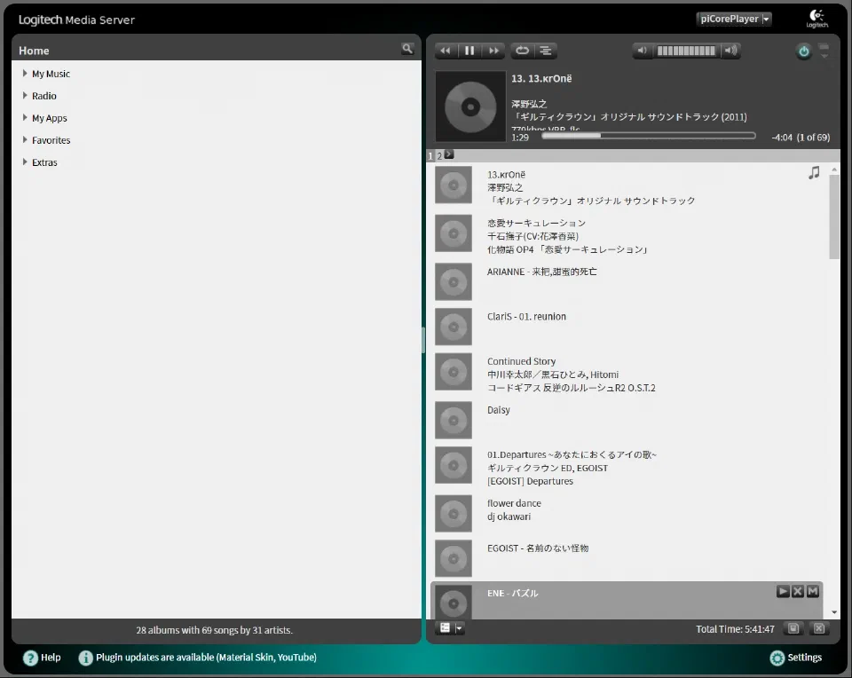
Task: Click artist dj okawari
Action: (509, 516)
